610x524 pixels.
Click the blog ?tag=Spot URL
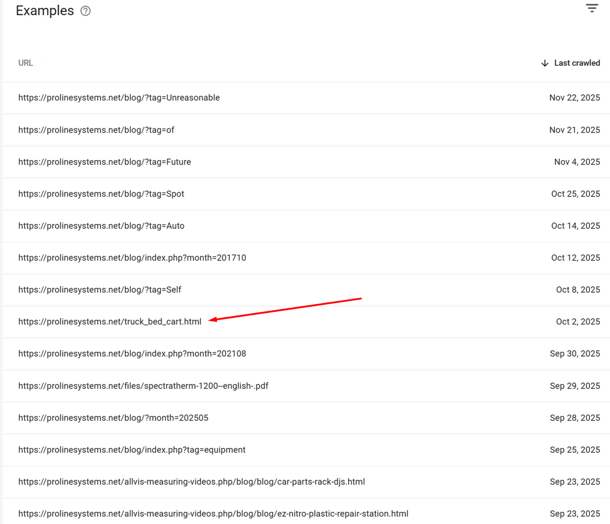tap(101, 194)
